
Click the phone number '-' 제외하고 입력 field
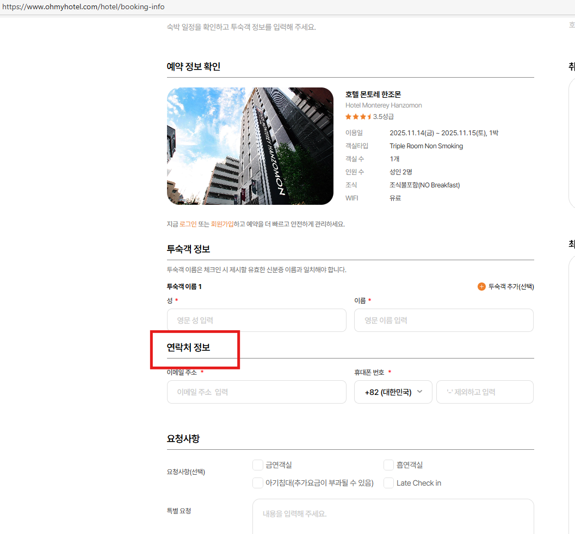pos(485,392)
